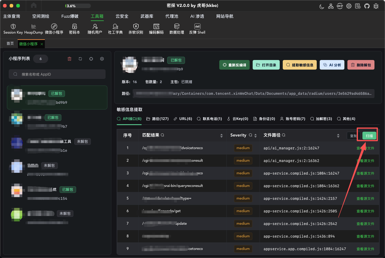Open mini-program list settings gear
Screen dimensions: 385x258
point(102,59)
